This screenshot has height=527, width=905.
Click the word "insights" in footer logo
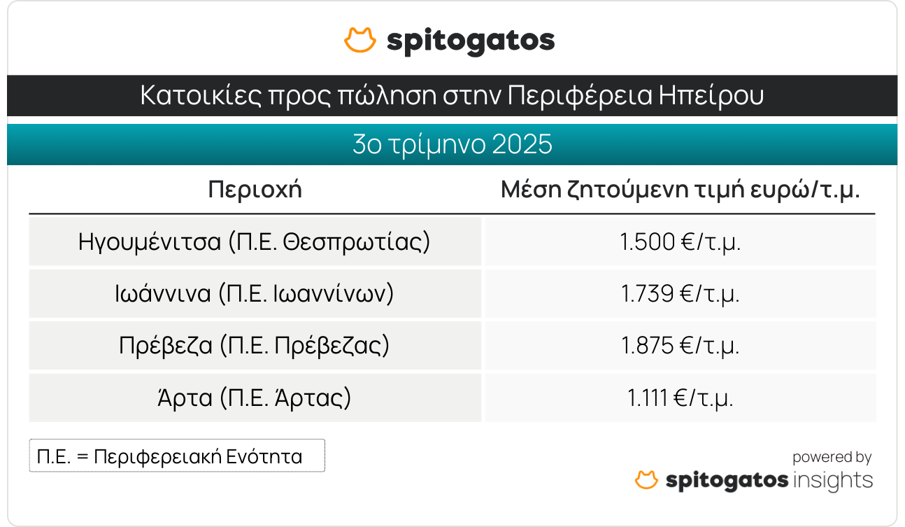pos(833,481)
